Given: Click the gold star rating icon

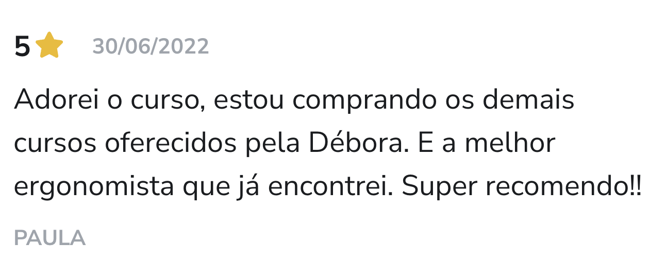Looking at the screenshot, I should (49, 46).
